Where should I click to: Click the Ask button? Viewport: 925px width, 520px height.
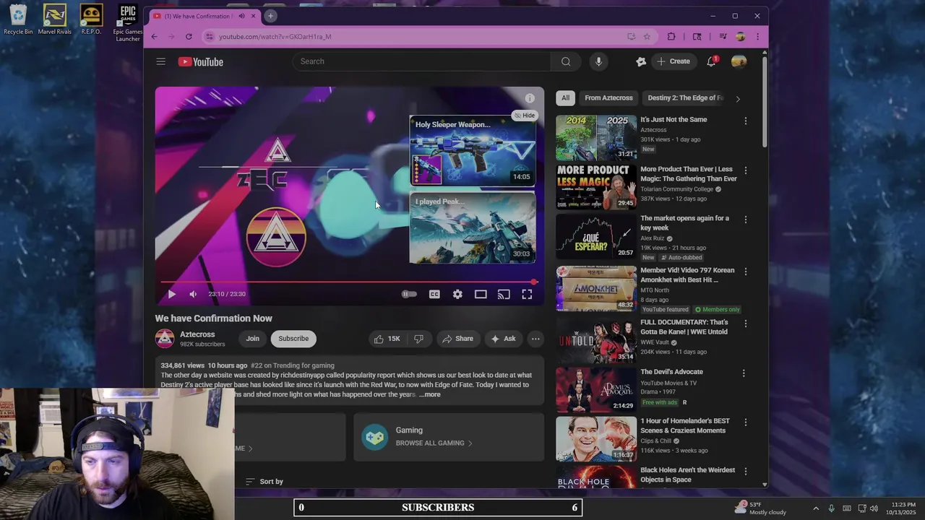(x=503, y=339)
